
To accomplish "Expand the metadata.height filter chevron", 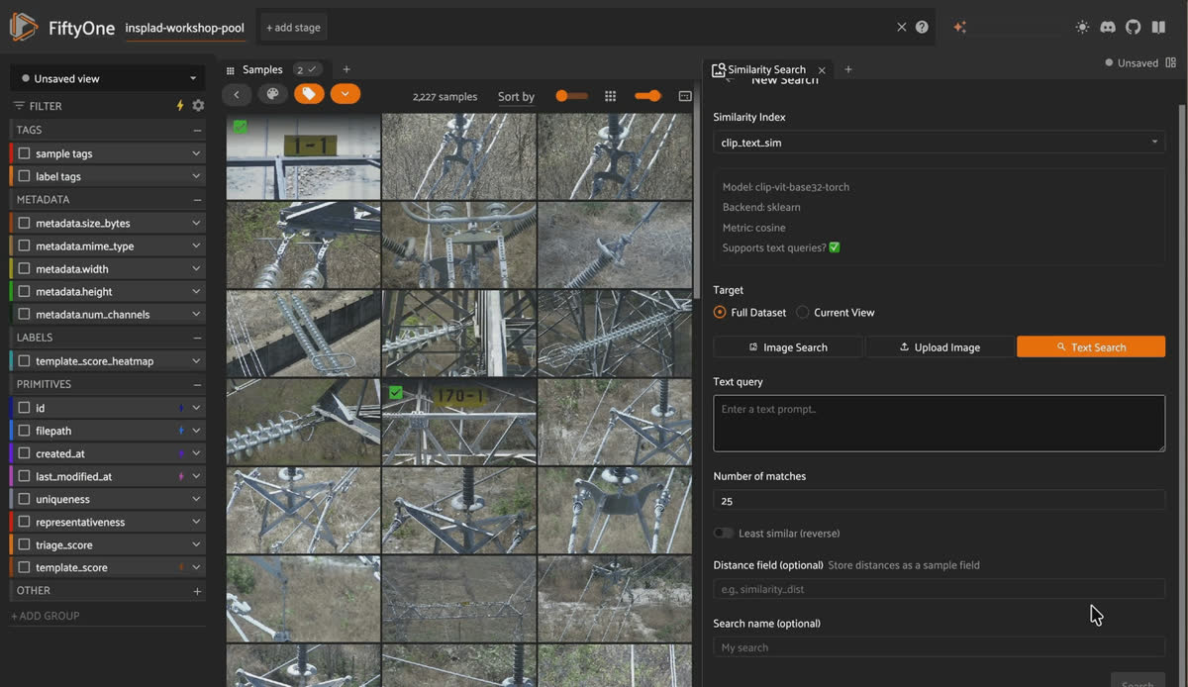I will [x=196, y=291].
